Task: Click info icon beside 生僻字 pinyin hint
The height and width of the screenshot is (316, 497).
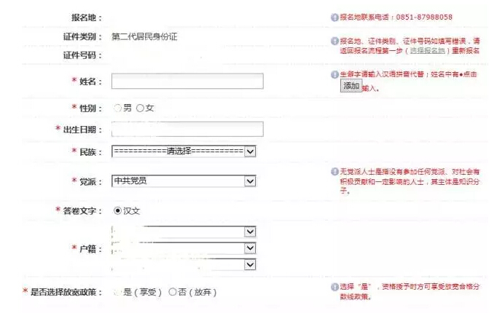Action: (x=334, y=74)
